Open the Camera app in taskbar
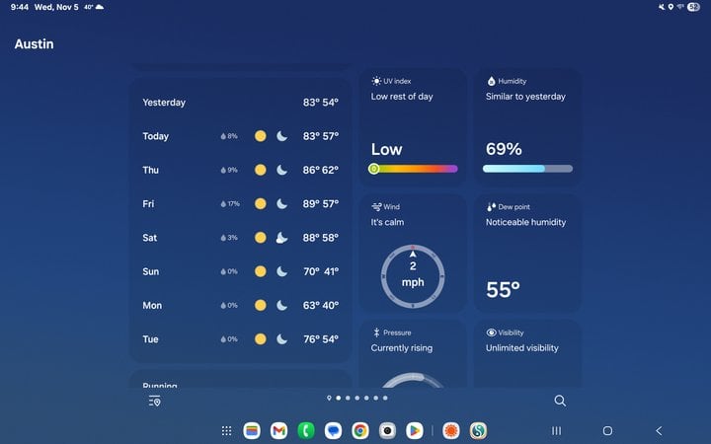The image size is (711, 444). pyautogui.click(x=388, y=431)
